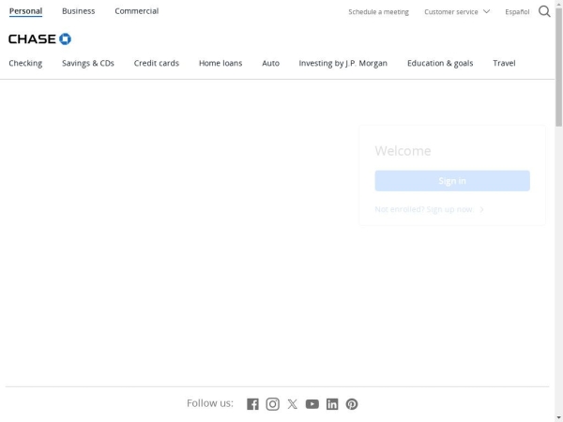Click the Chase logo
Screen dimensions: 563x422
coord(39,38)
